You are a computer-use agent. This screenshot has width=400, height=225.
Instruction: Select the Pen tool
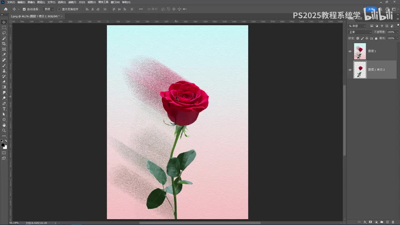[4, 103]
